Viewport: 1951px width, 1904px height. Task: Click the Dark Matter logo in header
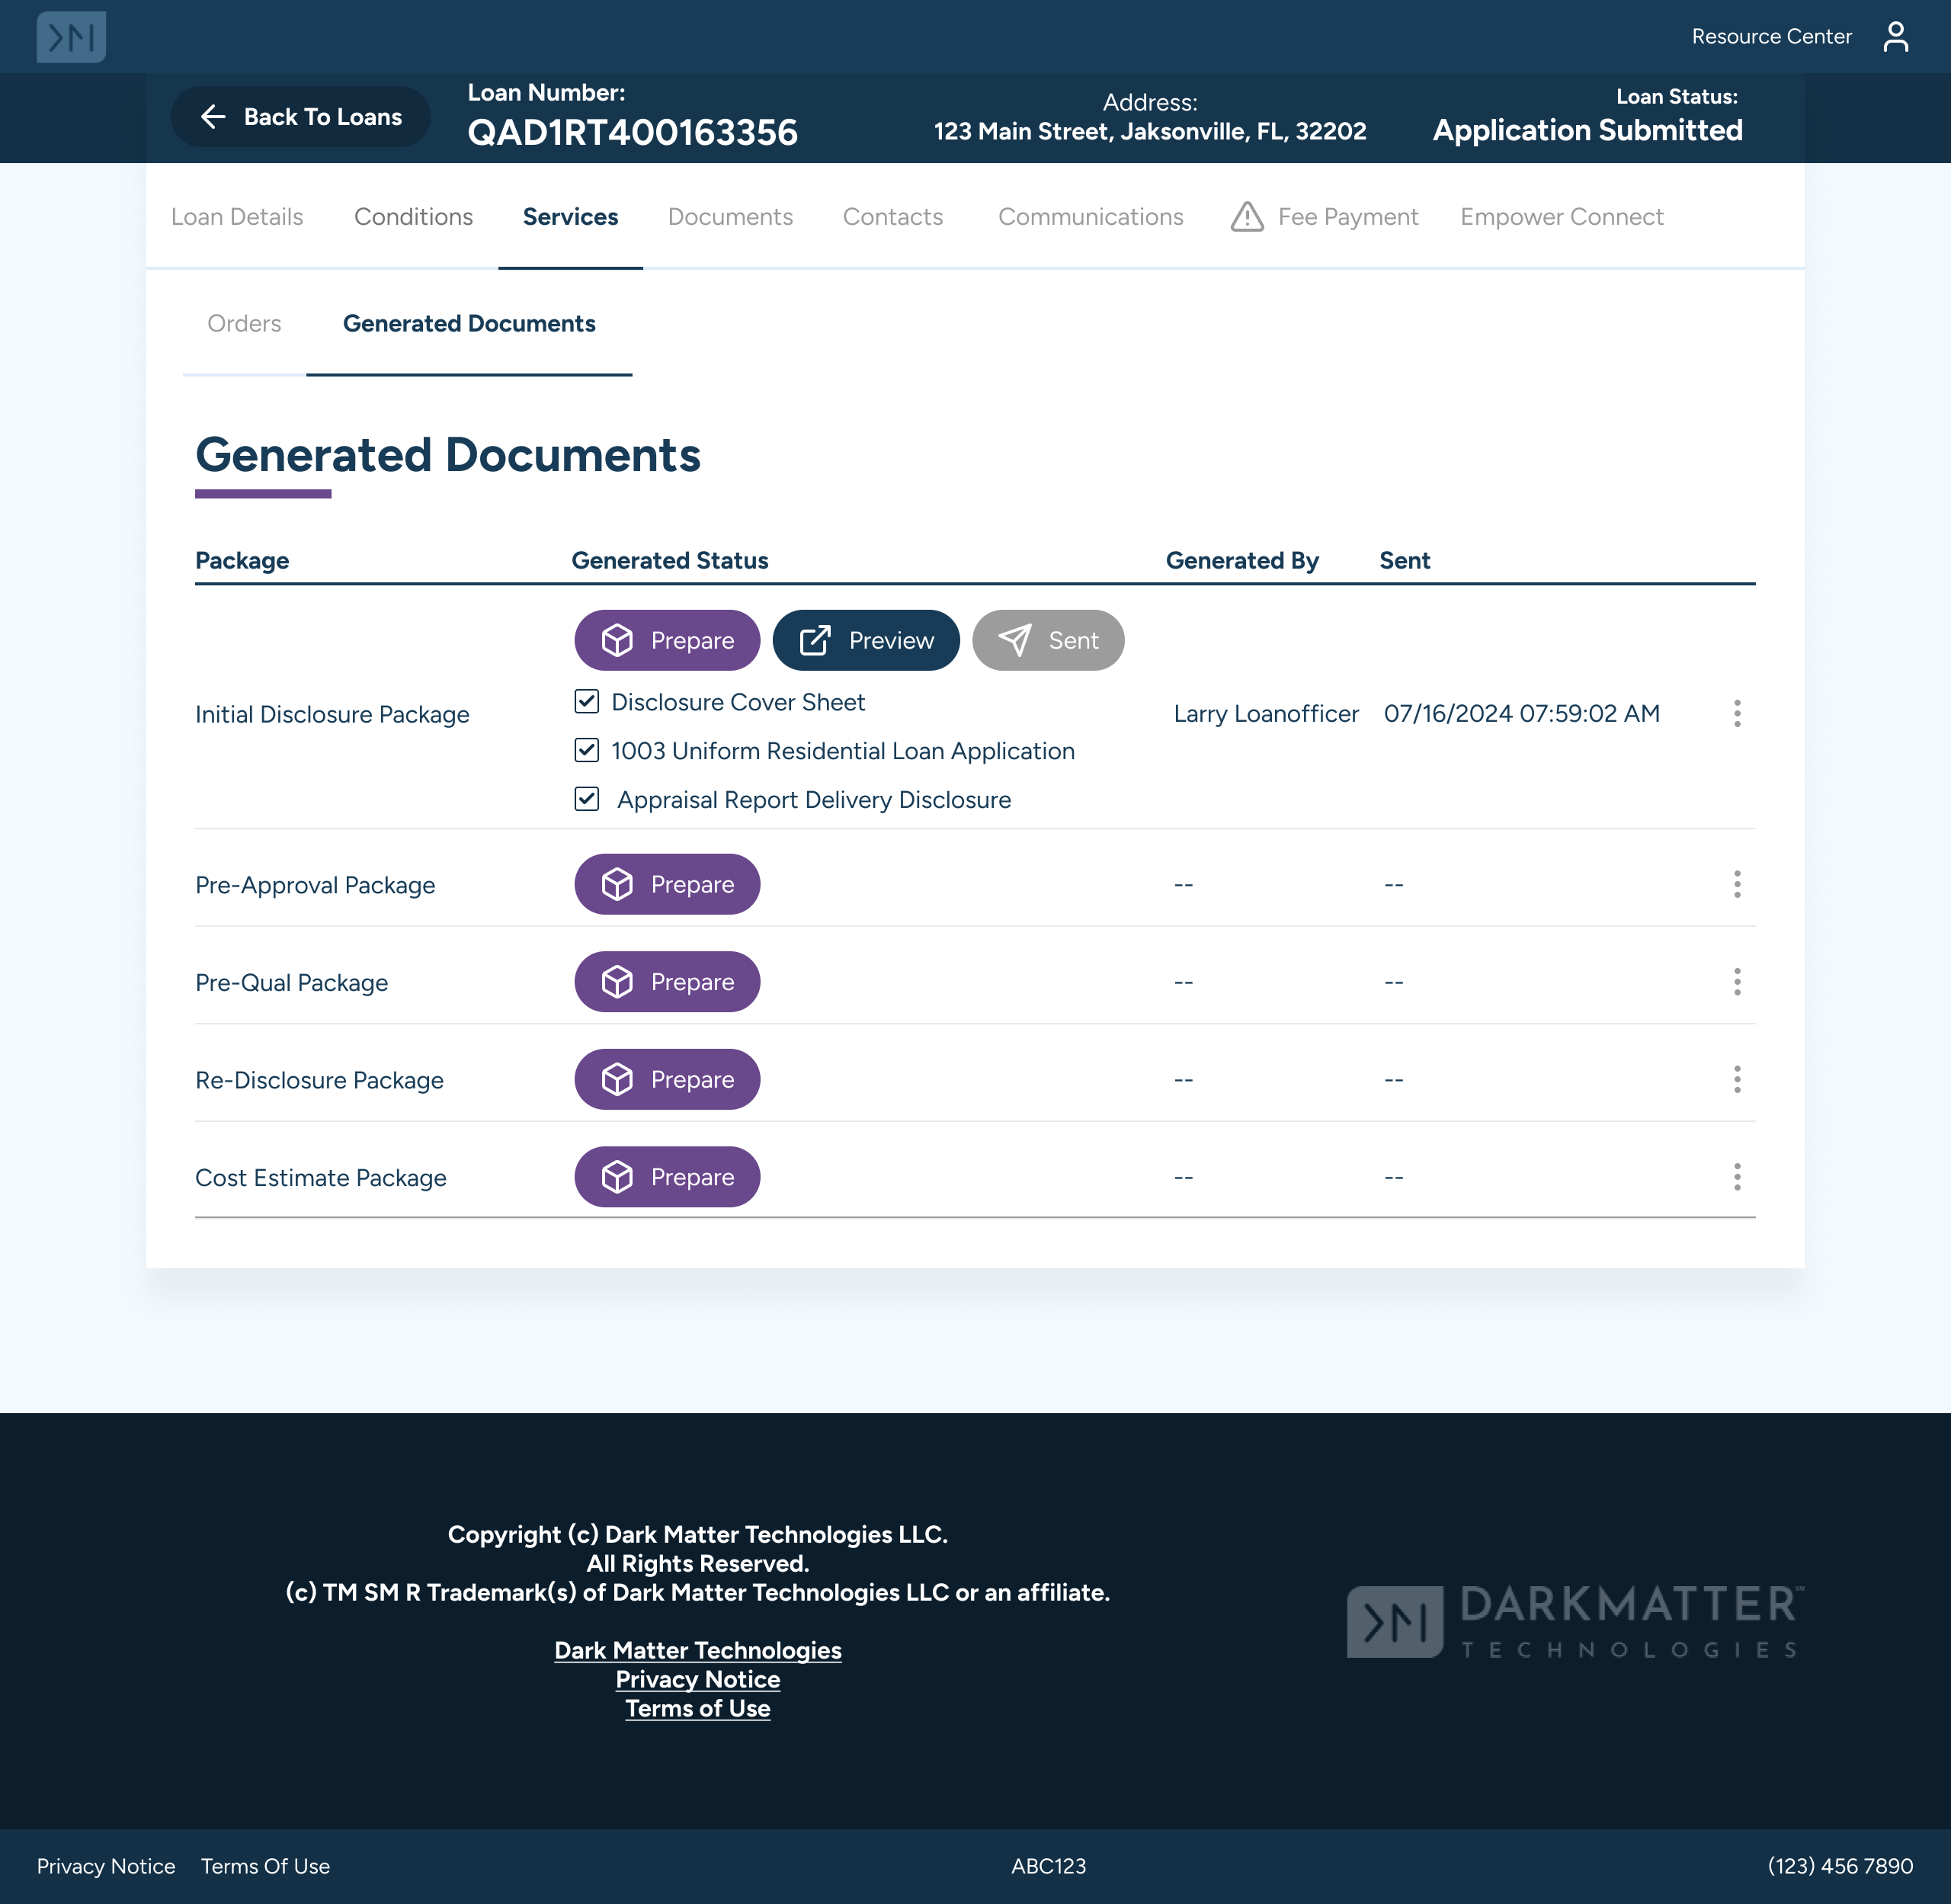tap(71, 37)
